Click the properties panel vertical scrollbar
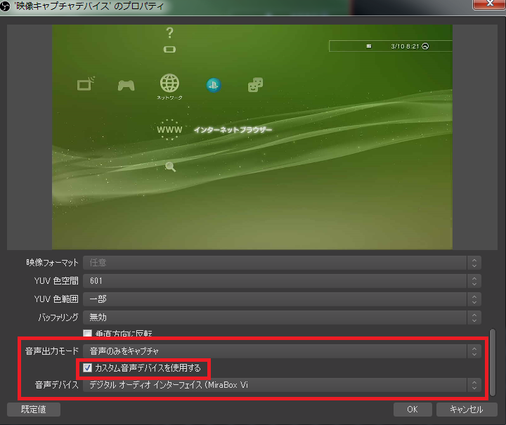The image size is (506, 425). (492, 362)
